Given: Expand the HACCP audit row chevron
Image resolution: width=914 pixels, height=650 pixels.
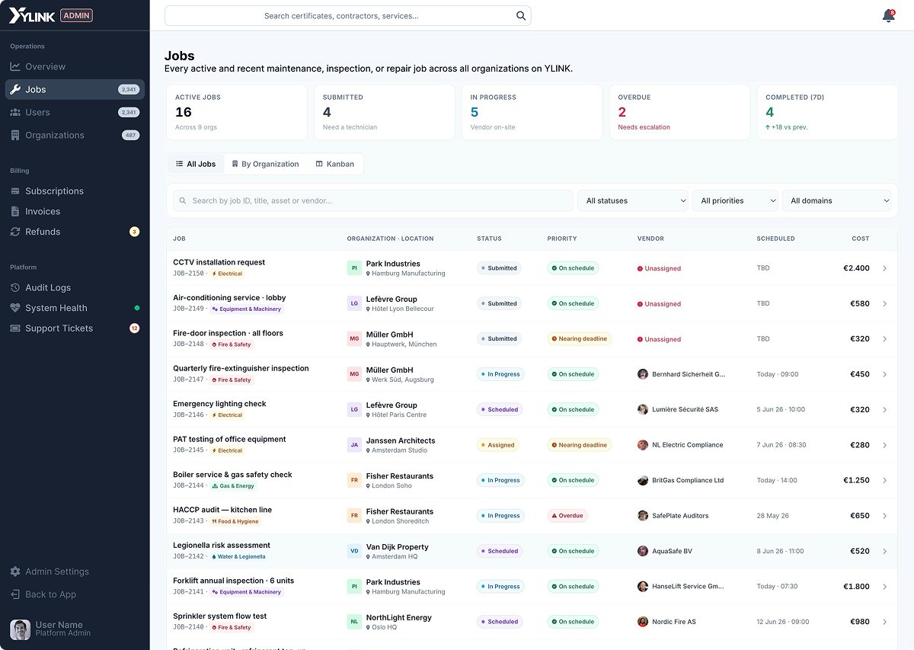Looking at the screenshot, I should coord(884,516).
